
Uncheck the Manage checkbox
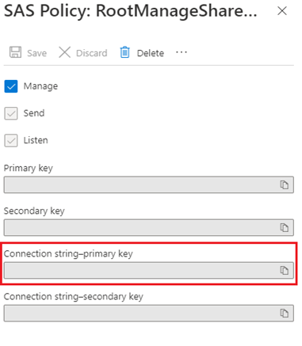pos(11,86)
